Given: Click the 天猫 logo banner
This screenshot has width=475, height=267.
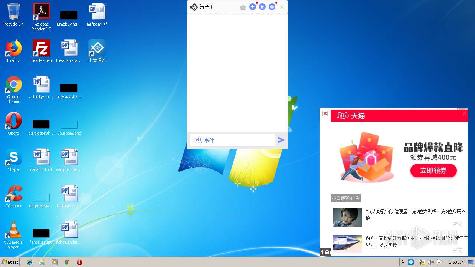Looking at the screenshot, I should coord(351,116).
